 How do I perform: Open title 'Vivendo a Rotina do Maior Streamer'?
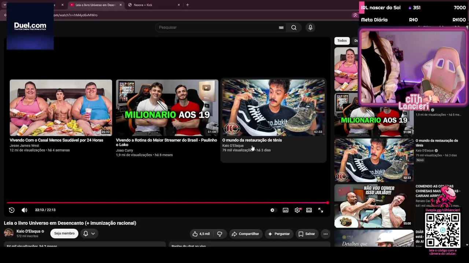167,142
